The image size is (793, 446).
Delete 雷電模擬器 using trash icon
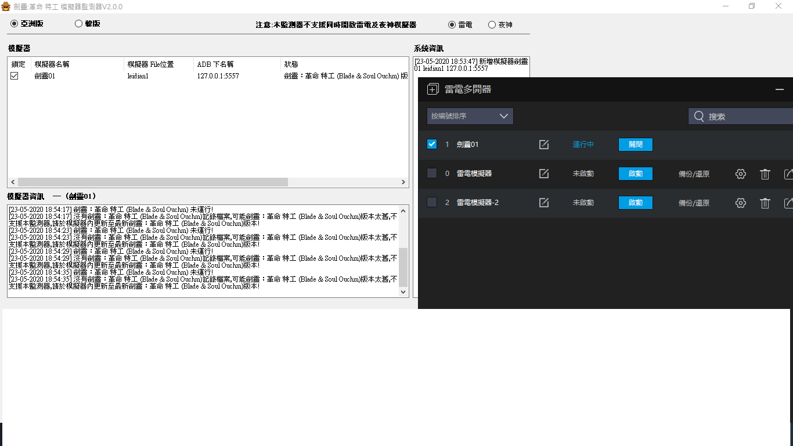pyautogui.click(x=765, y=174)
